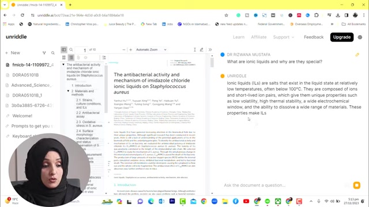This screenshot has height=207, width=369.
Task: Zoom out with the minus button
Action: point(124,49)
